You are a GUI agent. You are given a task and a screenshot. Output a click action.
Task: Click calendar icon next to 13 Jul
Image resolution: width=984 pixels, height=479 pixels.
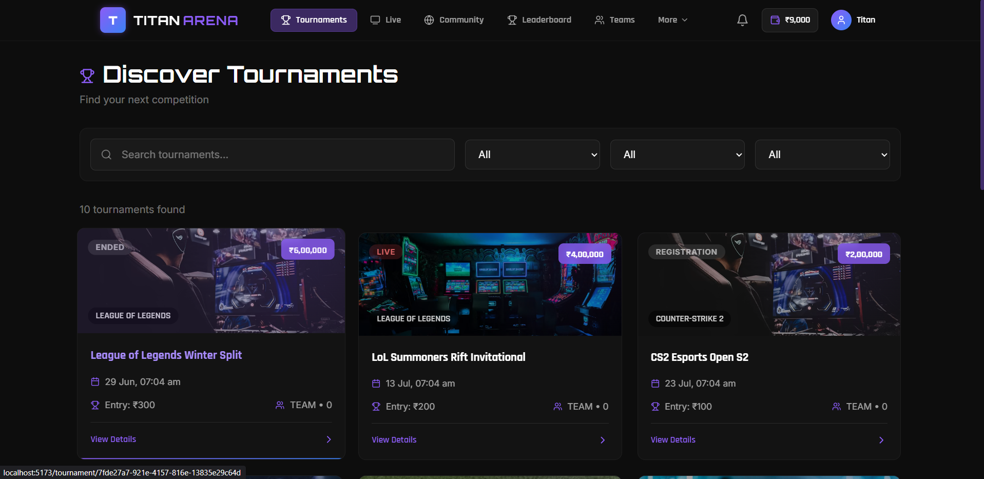click(376, 384)
